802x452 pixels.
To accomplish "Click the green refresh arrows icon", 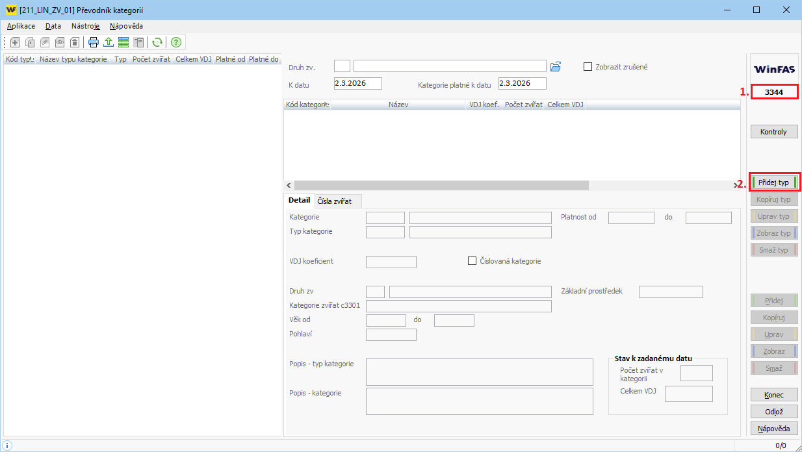I will coord(157,42).
